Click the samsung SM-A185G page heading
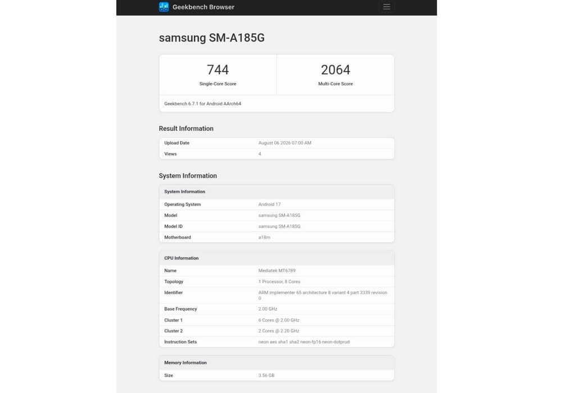562x393 pixels. point(211,38)
